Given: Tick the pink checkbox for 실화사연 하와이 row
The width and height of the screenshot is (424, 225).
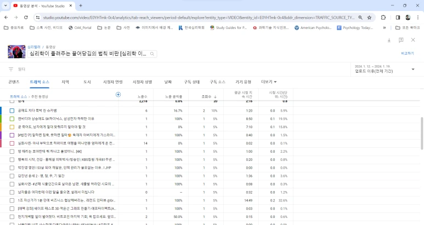Looking at the screenshot, I should click(x=12, y=143).
